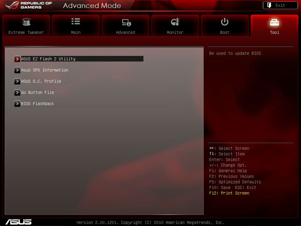This screenshot has width=301, height=226.
Task: Expand arrow beside Go Button File
Action: click(17, 92)
